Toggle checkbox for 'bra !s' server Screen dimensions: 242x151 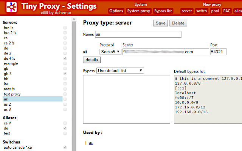(65, 28)
